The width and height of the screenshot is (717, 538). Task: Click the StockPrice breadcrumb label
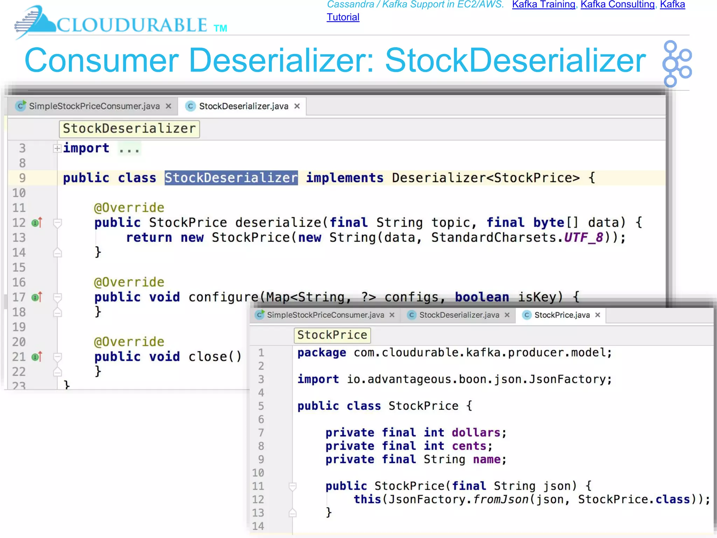point(332,335)
